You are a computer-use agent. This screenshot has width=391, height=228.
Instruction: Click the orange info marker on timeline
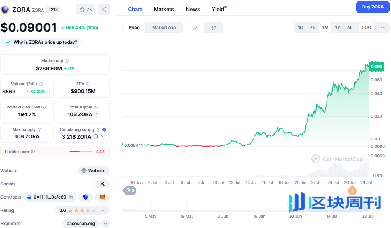pos(352,191)
